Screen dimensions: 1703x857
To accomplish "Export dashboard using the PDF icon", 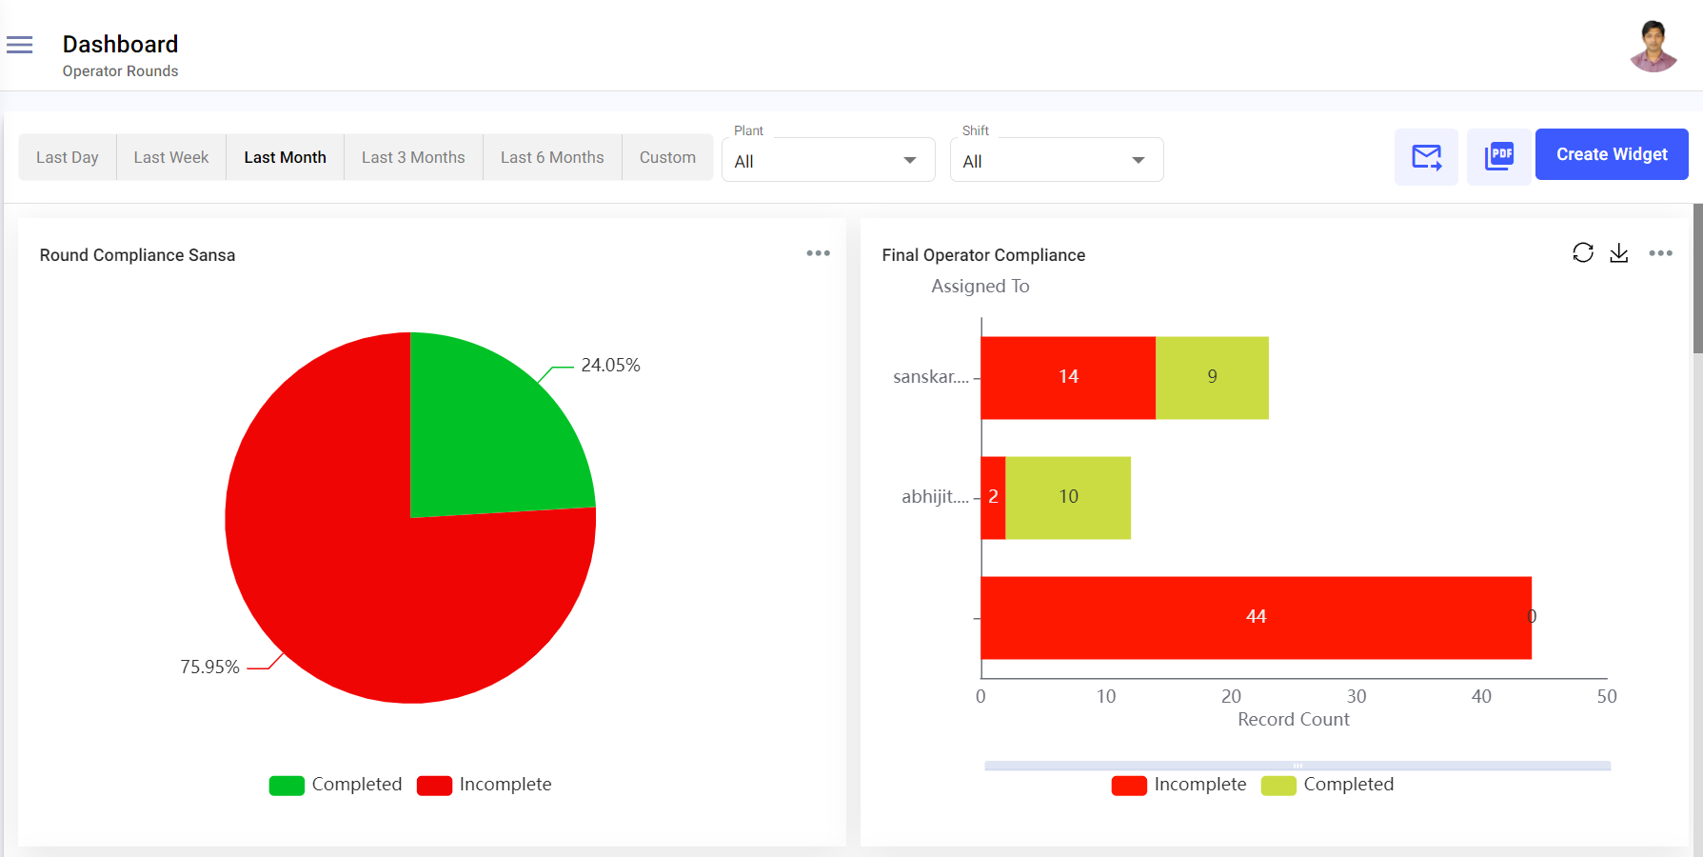I will [1498, 157].
